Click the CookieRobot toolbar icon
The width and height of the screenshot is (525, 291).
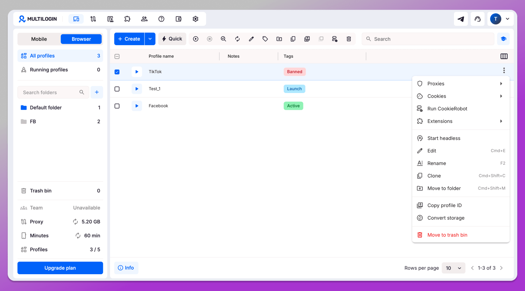tap(335, 39)
